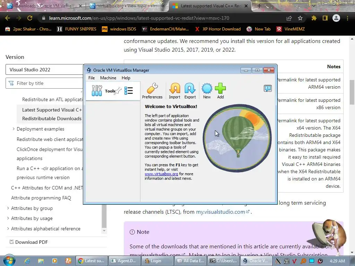Open VineMEMZ bookmark

[x=291, y=29]
